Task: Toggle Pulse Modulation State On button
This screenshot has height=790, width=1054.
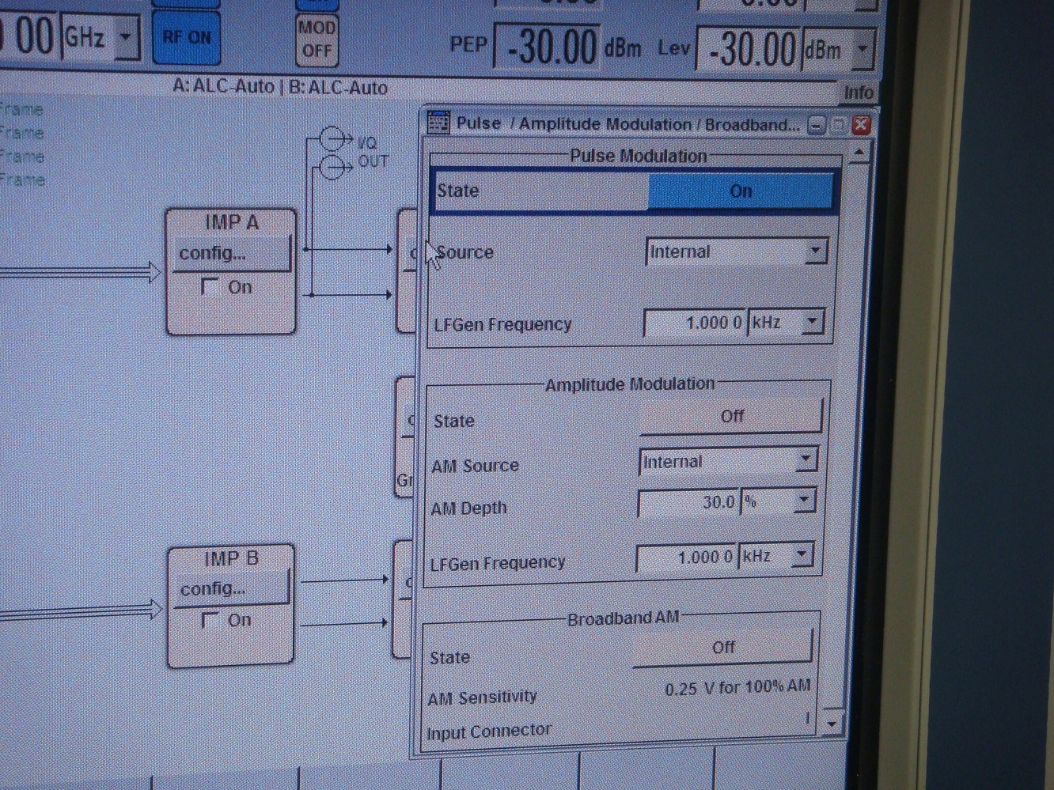Action: [x=740, y=191]
